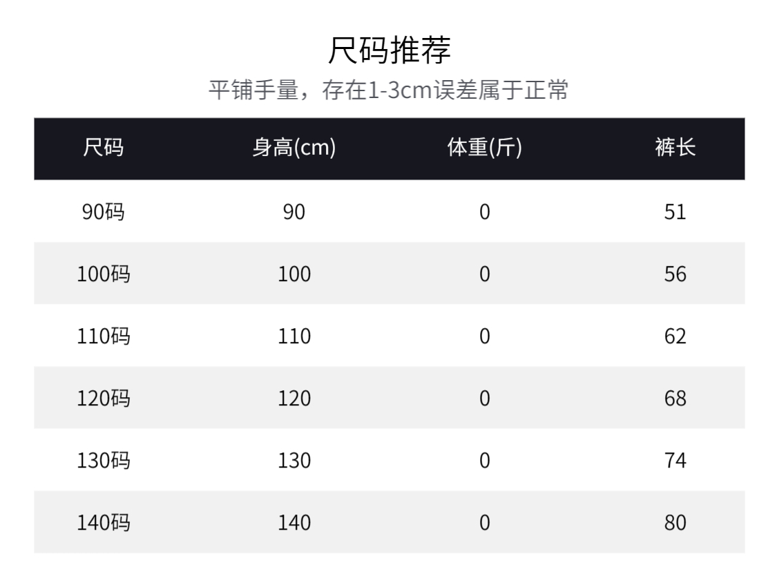Click the "身高(cm)" column header
This screenshot has width=777, height=585.
click(x=294, y=148)
